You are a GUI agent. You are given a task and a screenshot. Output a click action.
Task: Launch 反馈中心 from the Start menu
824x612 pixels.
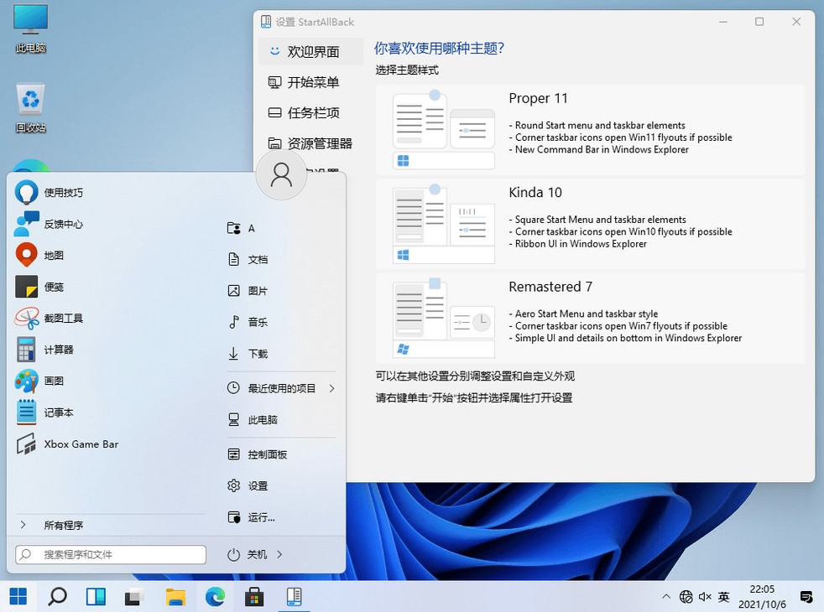pyautogui.click(x=50, y=224)
